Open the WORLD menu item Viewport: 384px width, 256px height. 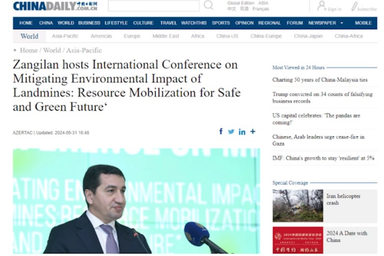66,23
